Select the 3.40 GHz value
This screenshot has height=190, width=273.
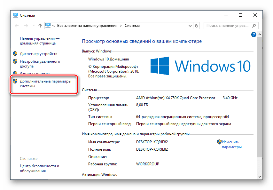coord(230,98)
